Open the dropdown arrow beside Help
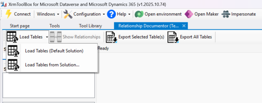The height and width of the screenshot is (103, 262). (129, 14)
